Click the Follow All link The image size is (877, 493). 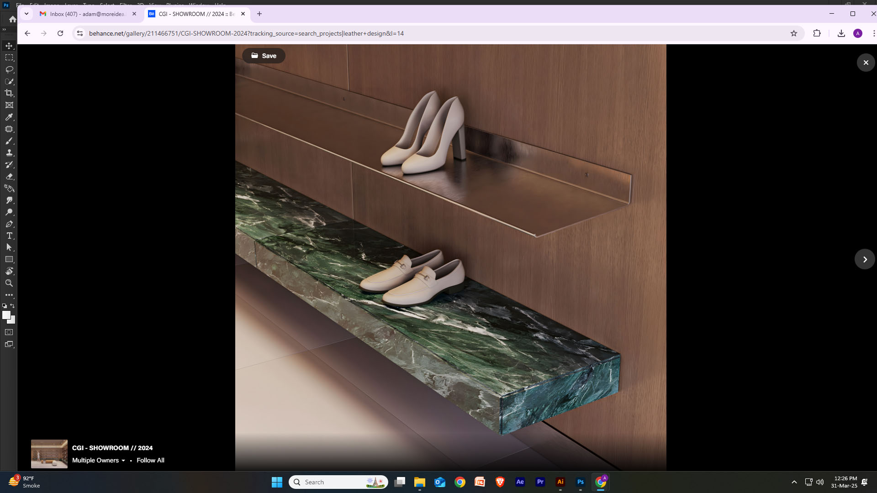(x=150, y=460)
